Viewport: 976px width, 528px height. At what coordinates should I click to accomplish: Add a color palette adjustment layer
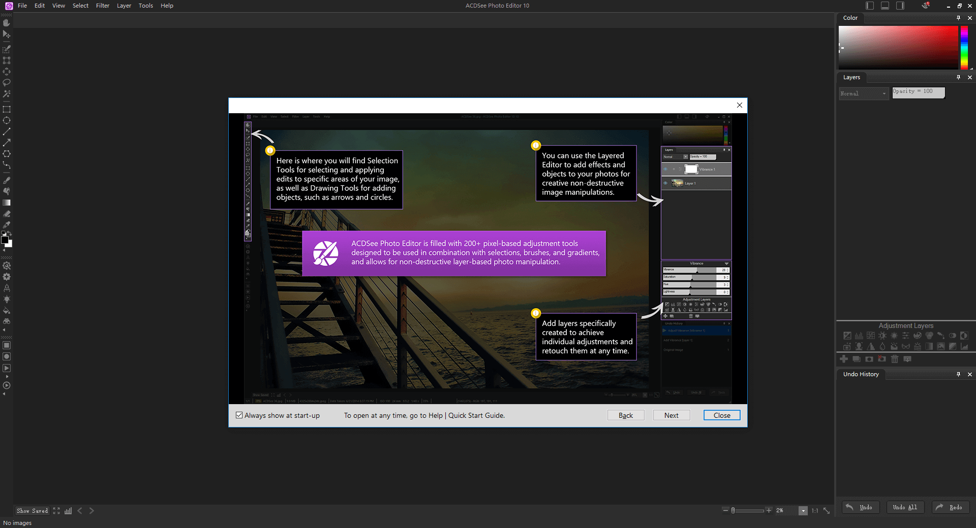coord(918,336)
